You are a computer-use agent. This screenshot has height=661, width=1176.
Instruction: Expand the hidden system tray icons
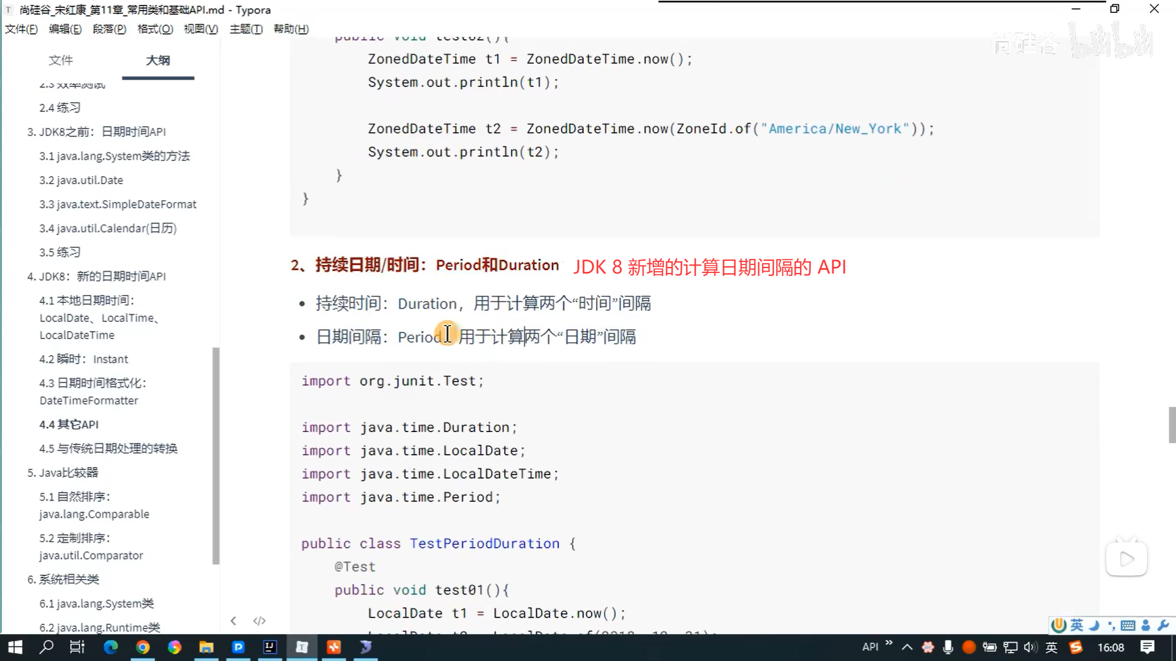[x=907, y=647]
